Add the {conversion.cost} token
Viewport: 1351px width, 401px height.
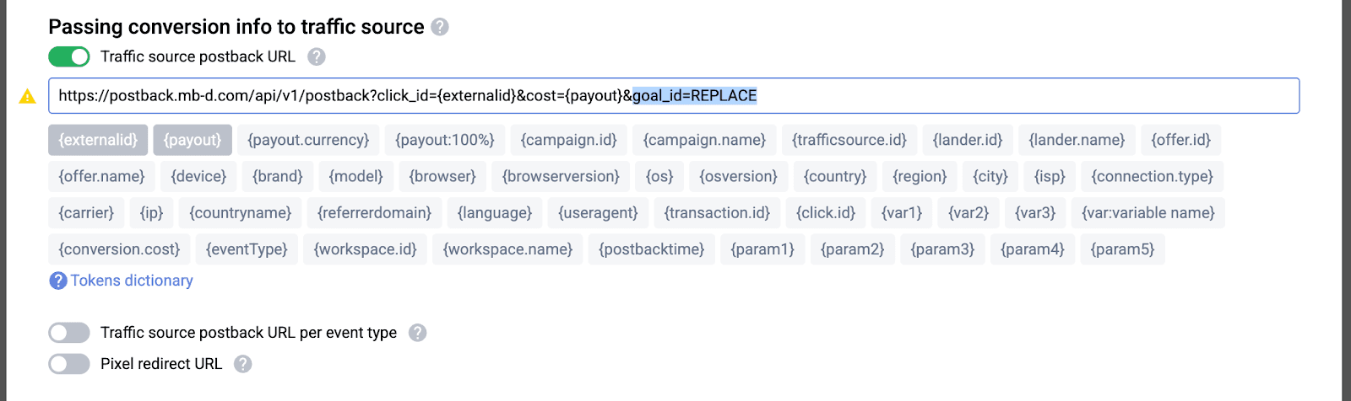coord(119,249)
